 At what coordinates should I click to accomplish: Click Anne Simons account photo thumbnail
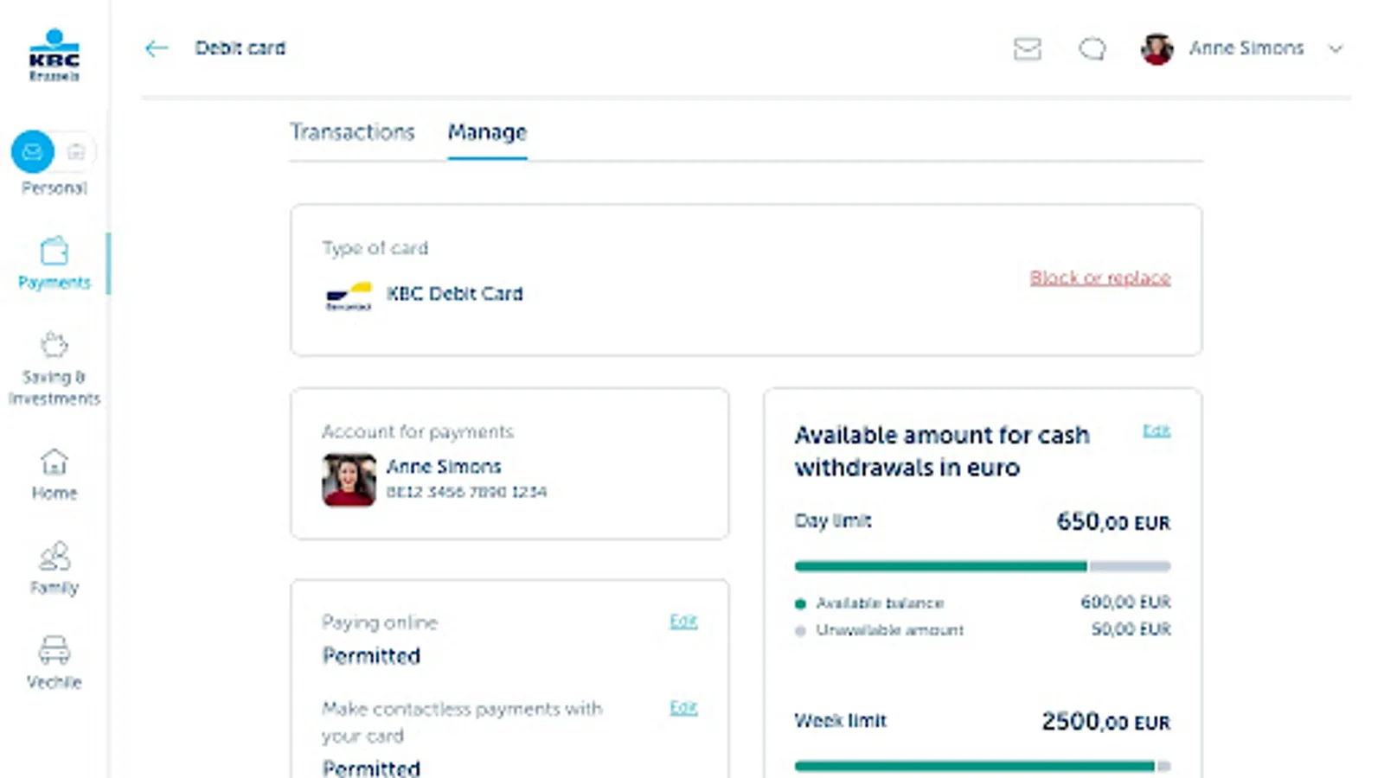[349, 480]
